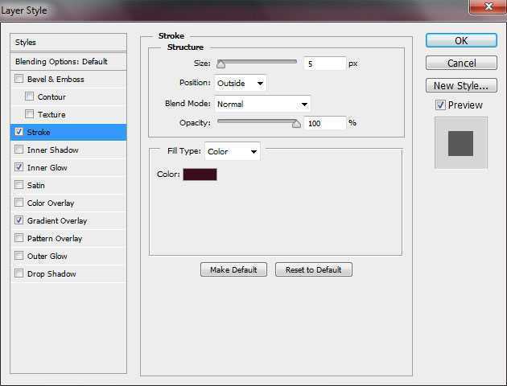Open the Blend Mode dropdown
This screenshot has width=507, height=386.
point(262,104)
